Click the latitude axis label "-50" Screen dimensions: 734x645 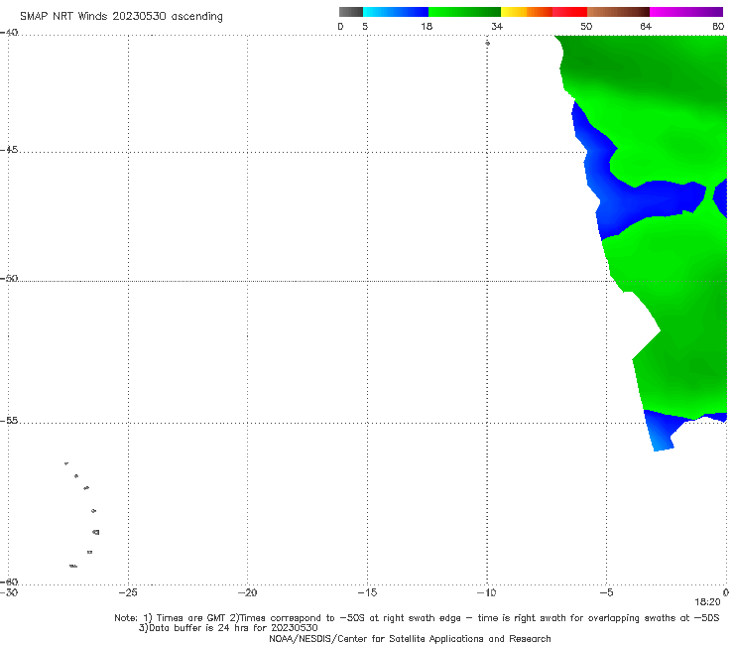tap(9, 278)
